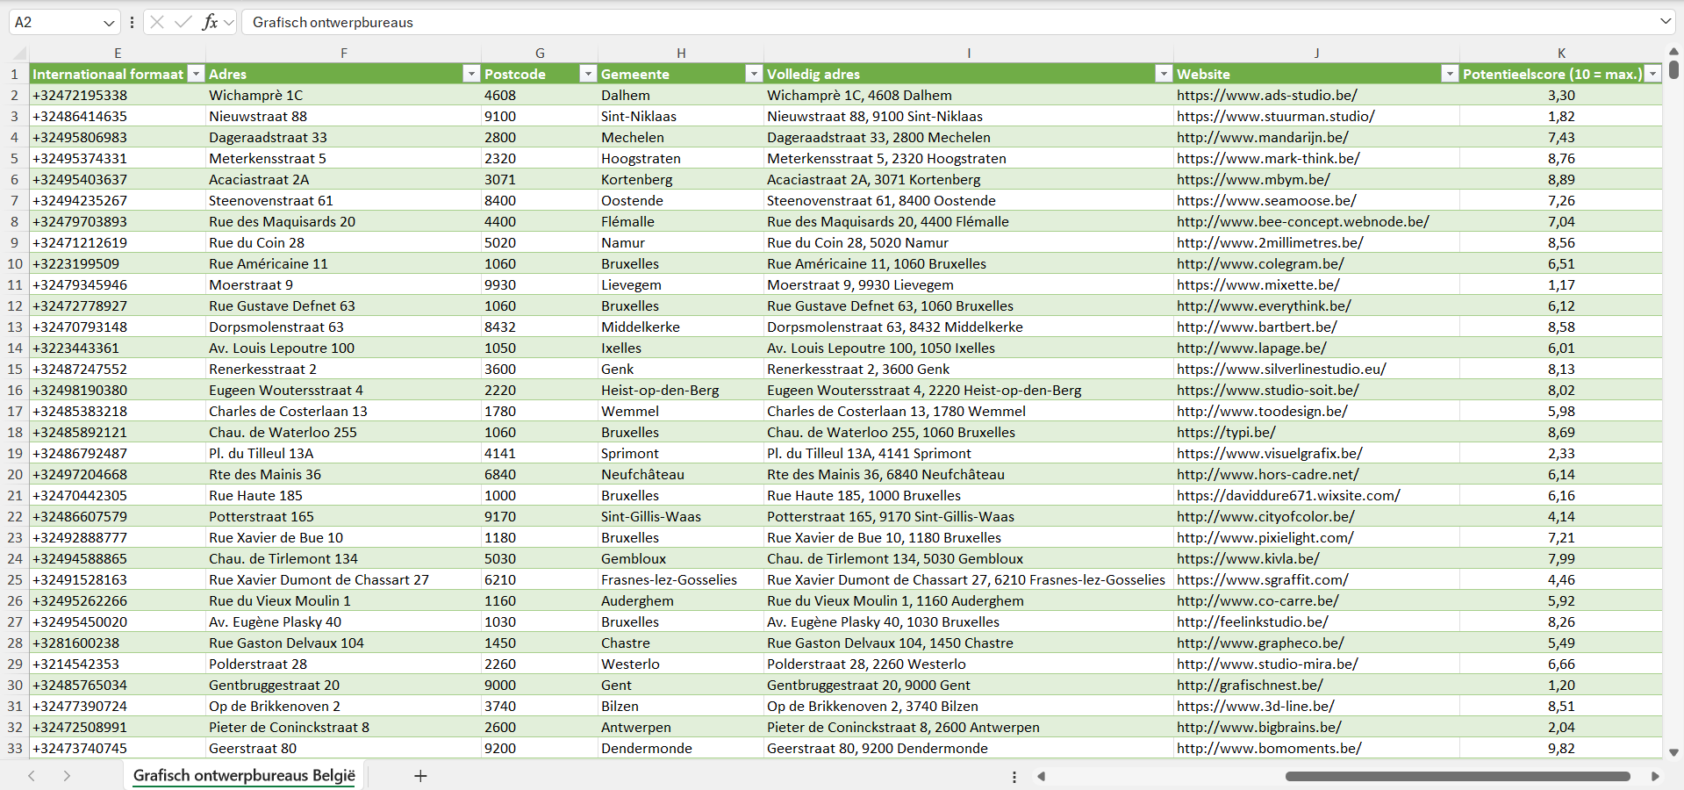This screenshot has height=790, width=1684.
Task: Click the https://typi.be/ website cell
Action: (1226, 432)
